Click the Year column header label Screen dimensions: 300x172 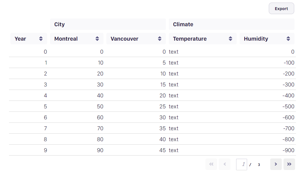20,39
